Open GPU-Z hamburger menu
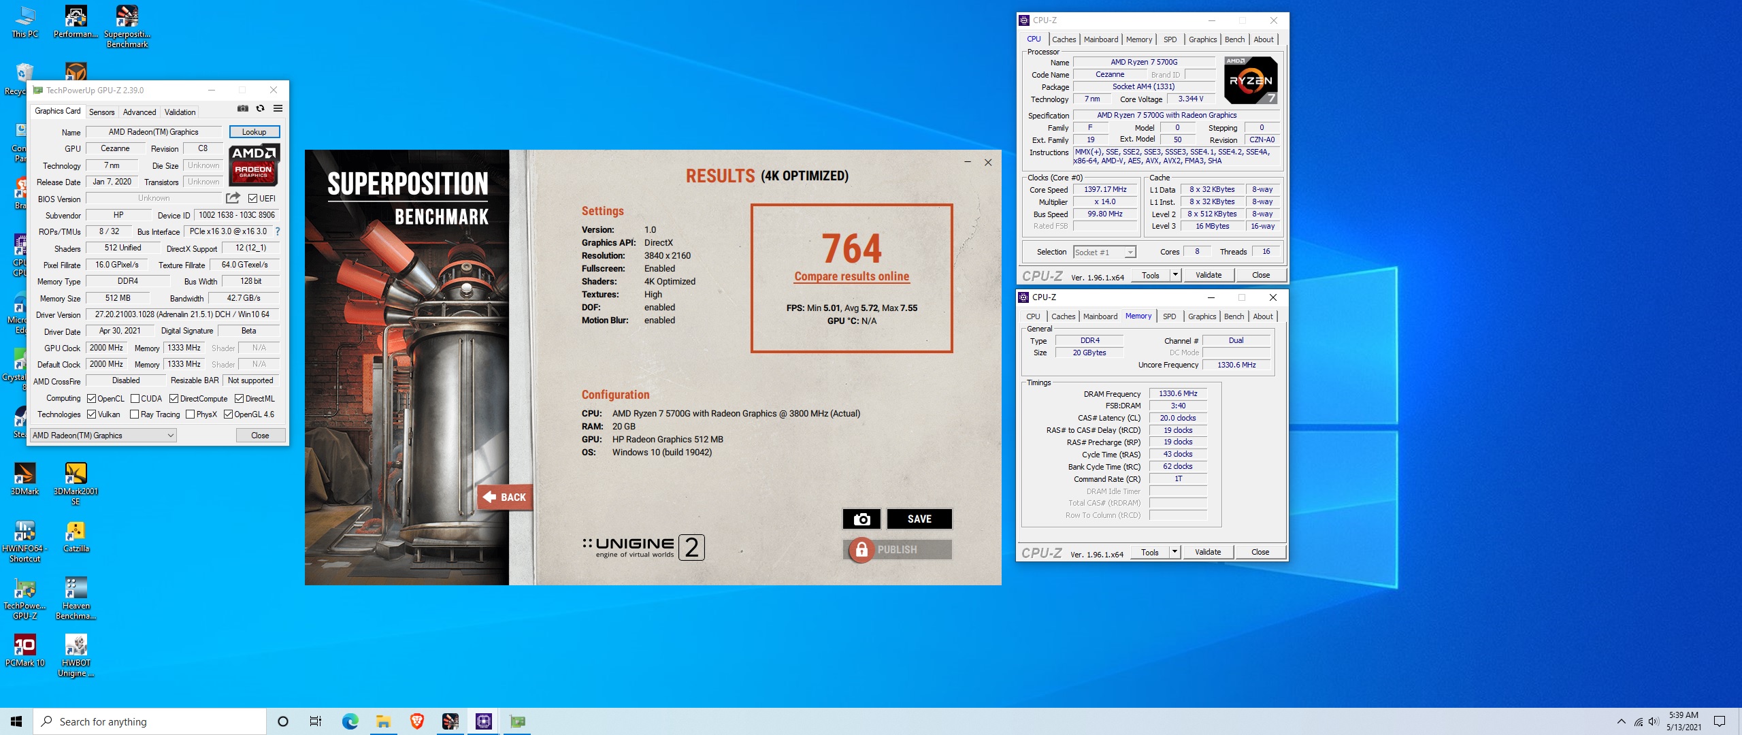1742x735 pixels. tap(278, 108)
